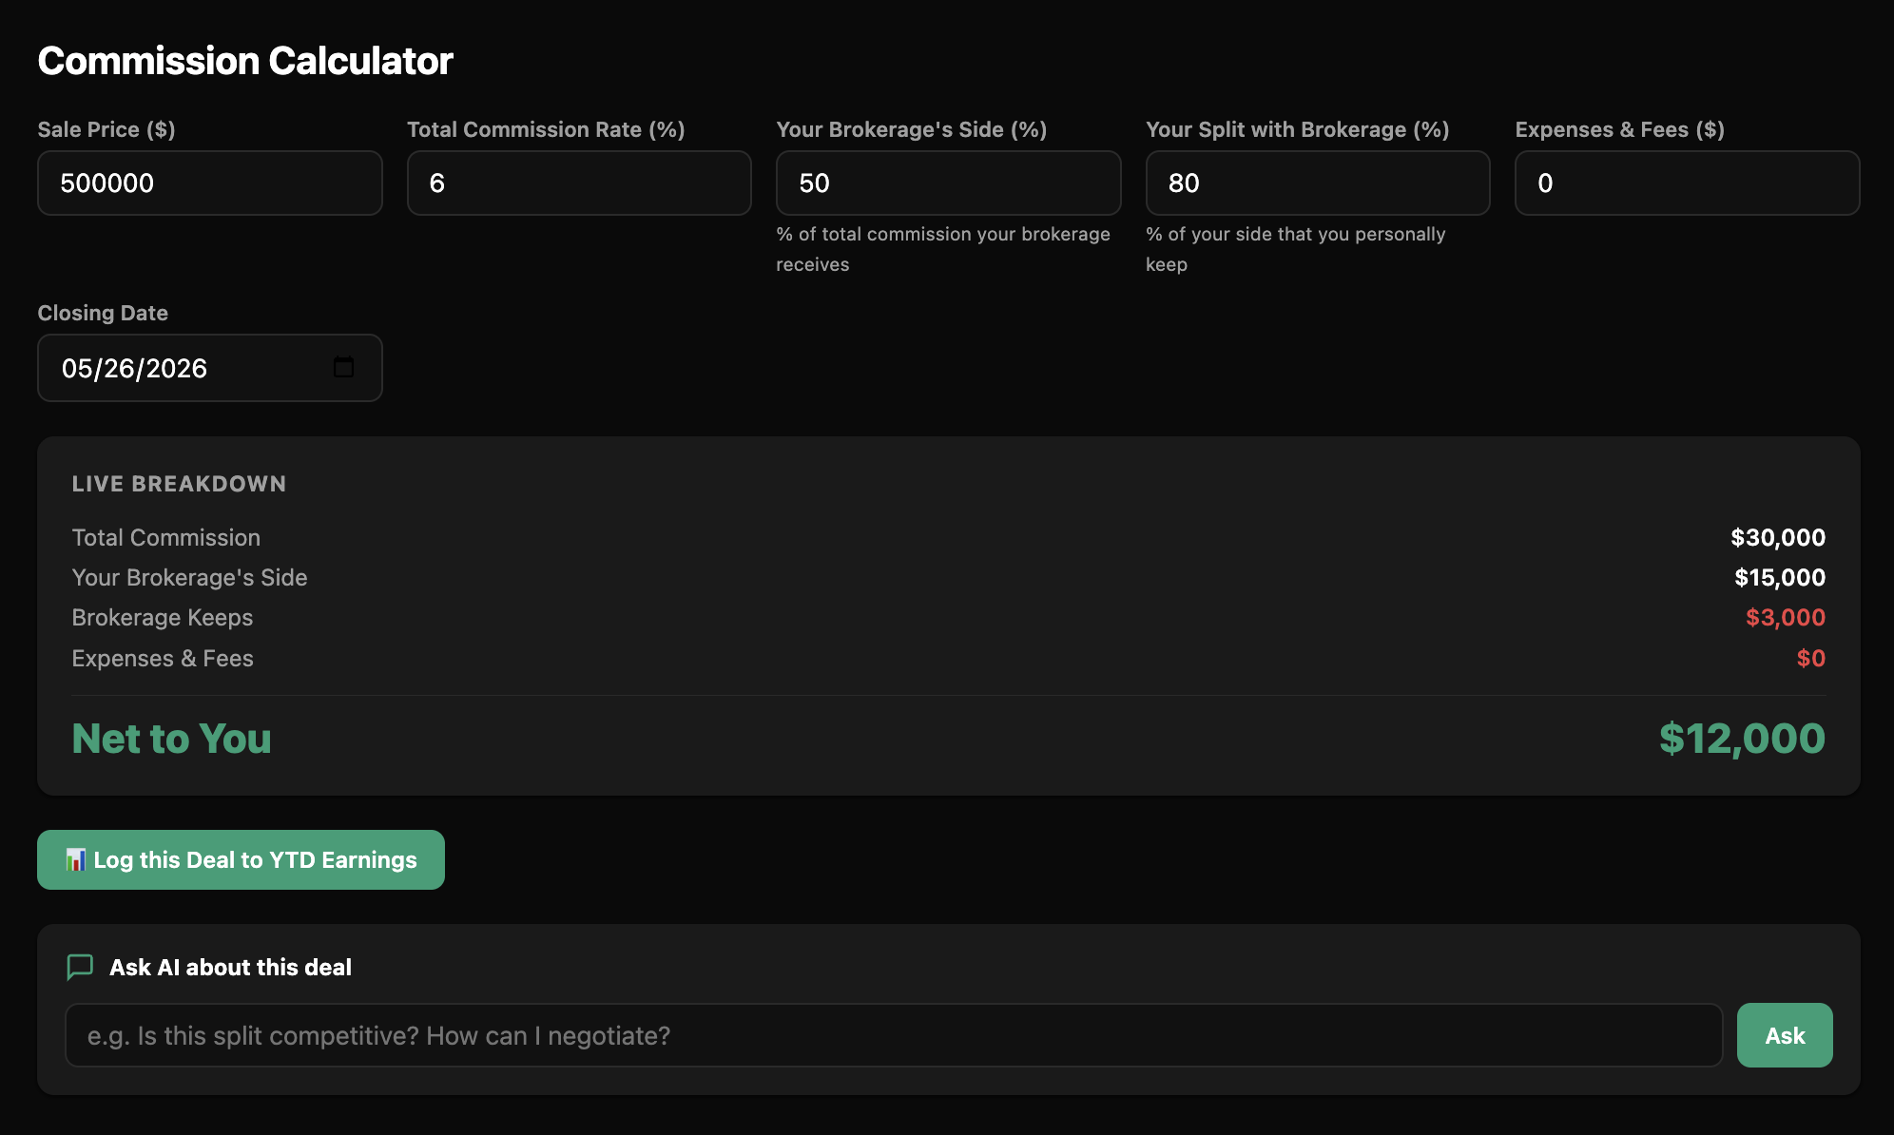Click the $30,000 Total Commission value

[1778, 537]
